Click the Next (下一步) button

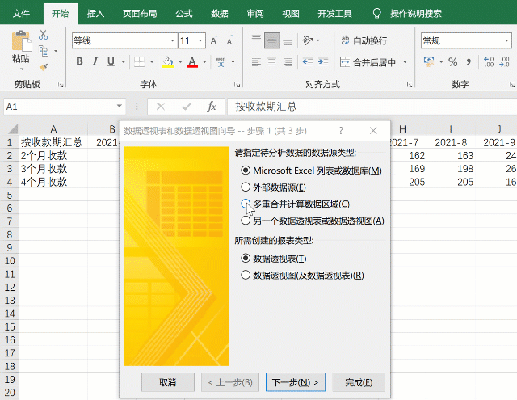(296, 382)
